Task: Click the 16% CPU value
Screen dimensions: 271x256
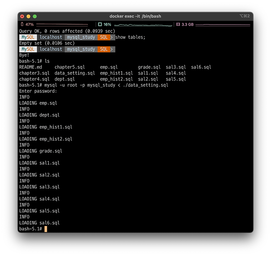Action: coord(107,25)
